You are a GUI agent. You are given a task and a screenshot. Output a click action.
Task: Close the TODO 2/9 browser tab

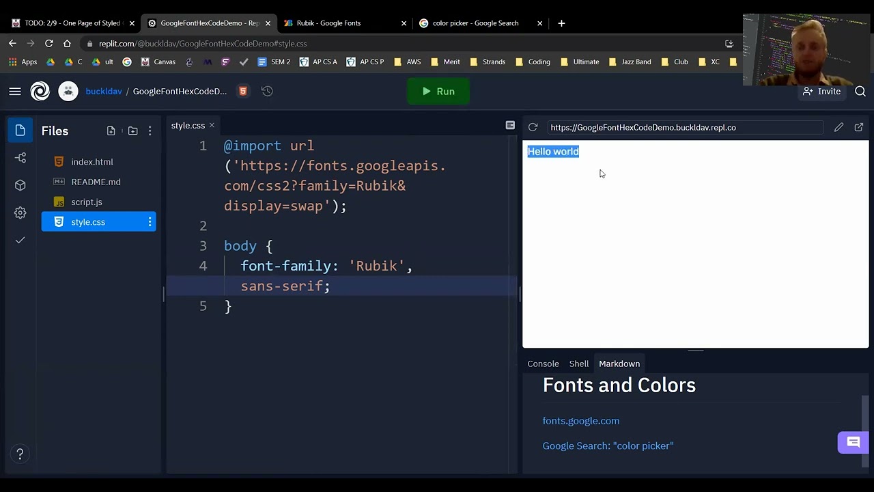[132, 23]
